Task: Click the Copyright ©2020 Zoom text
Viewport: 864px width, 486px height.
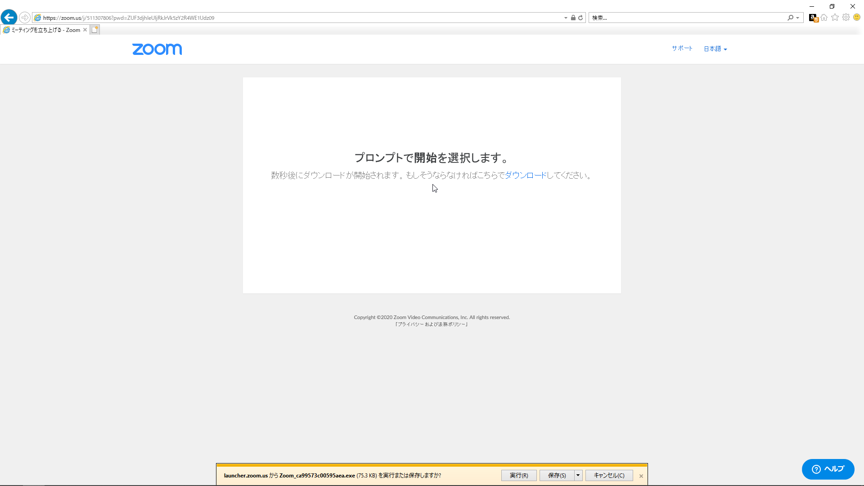Action: point(432,317)
